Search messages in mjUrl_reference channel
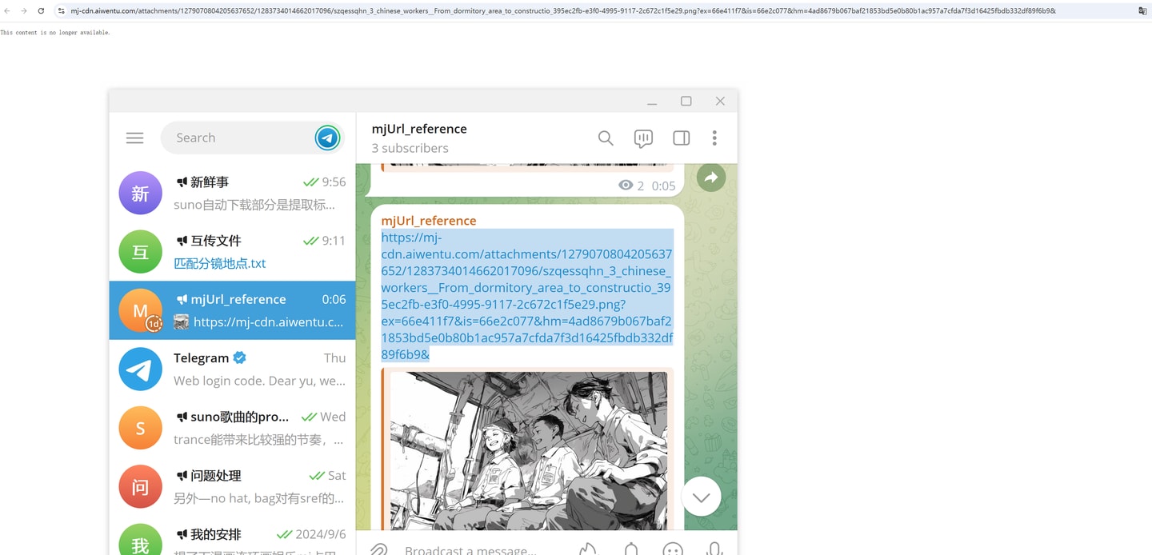Viewport: 1152px width, 555px height. (x=606, y=138)
